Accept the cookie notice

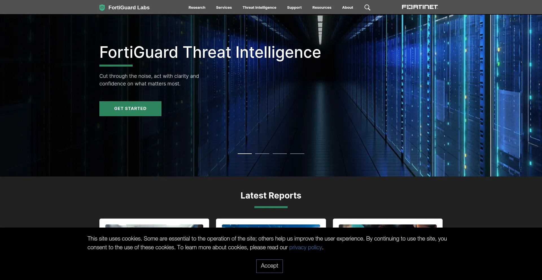click(269, 266)
